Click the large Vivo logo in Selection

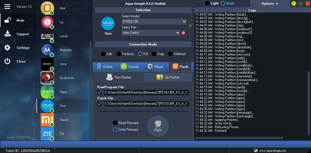(x=108, y=24)
